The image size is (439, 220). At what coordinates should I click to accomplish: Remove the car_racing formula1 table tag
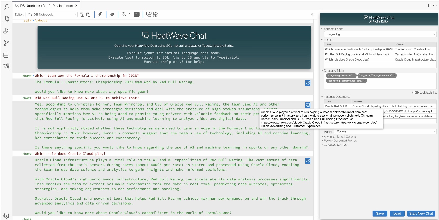click(x=354, y=76)
